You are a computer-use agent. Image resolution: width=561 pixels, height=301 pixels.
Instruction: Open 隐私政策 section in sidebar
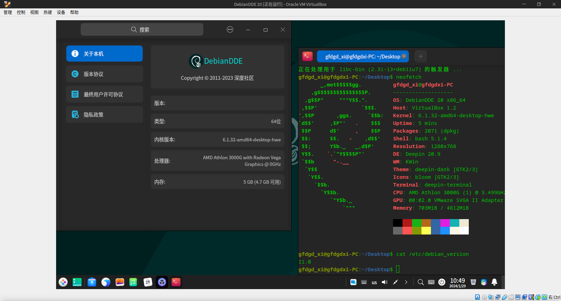point(104,114)
